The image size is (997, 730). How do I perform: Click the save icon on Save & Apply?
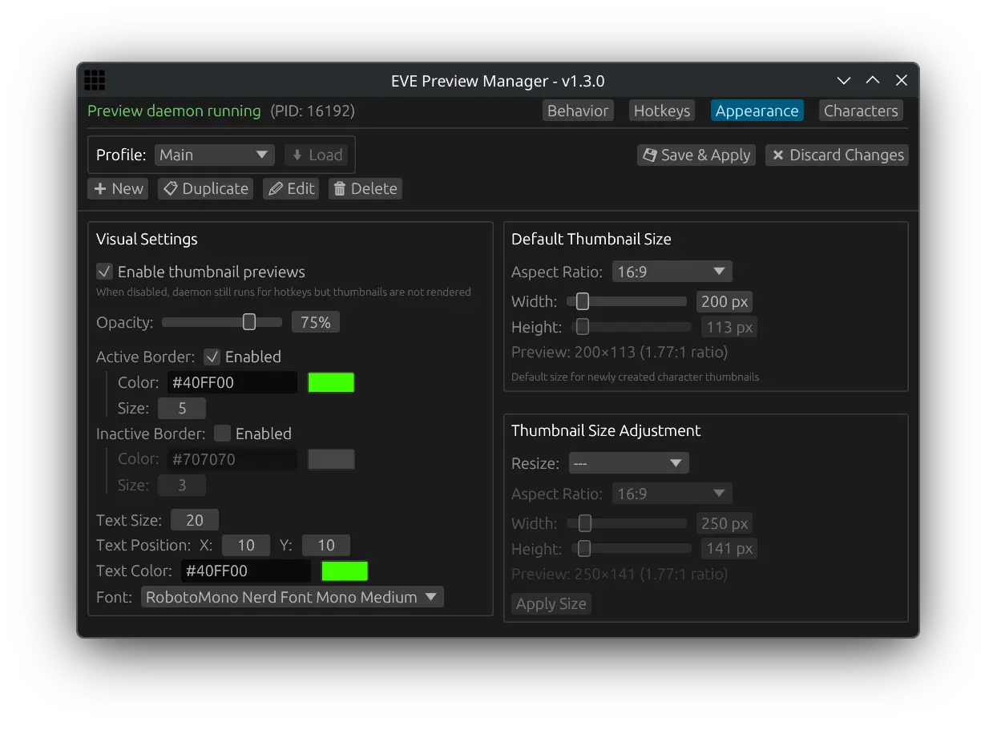(649, 155)
